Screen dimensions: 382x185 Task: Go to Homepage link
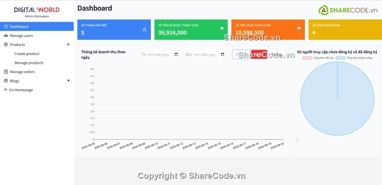point(21,90)
